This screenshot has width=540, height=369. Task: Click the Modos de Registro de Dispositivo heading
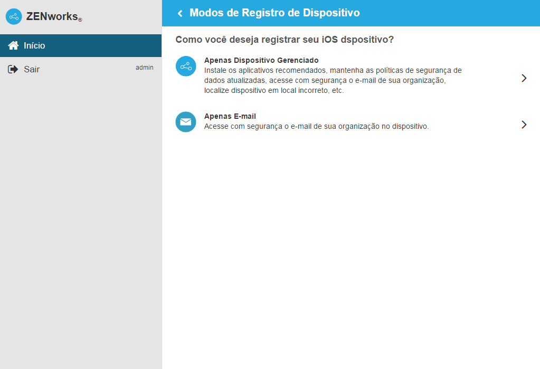click(274, 13)
